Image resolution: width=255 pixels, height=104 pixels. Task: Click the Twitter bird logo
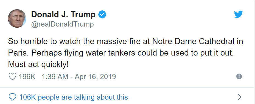(x=239, y=14)
